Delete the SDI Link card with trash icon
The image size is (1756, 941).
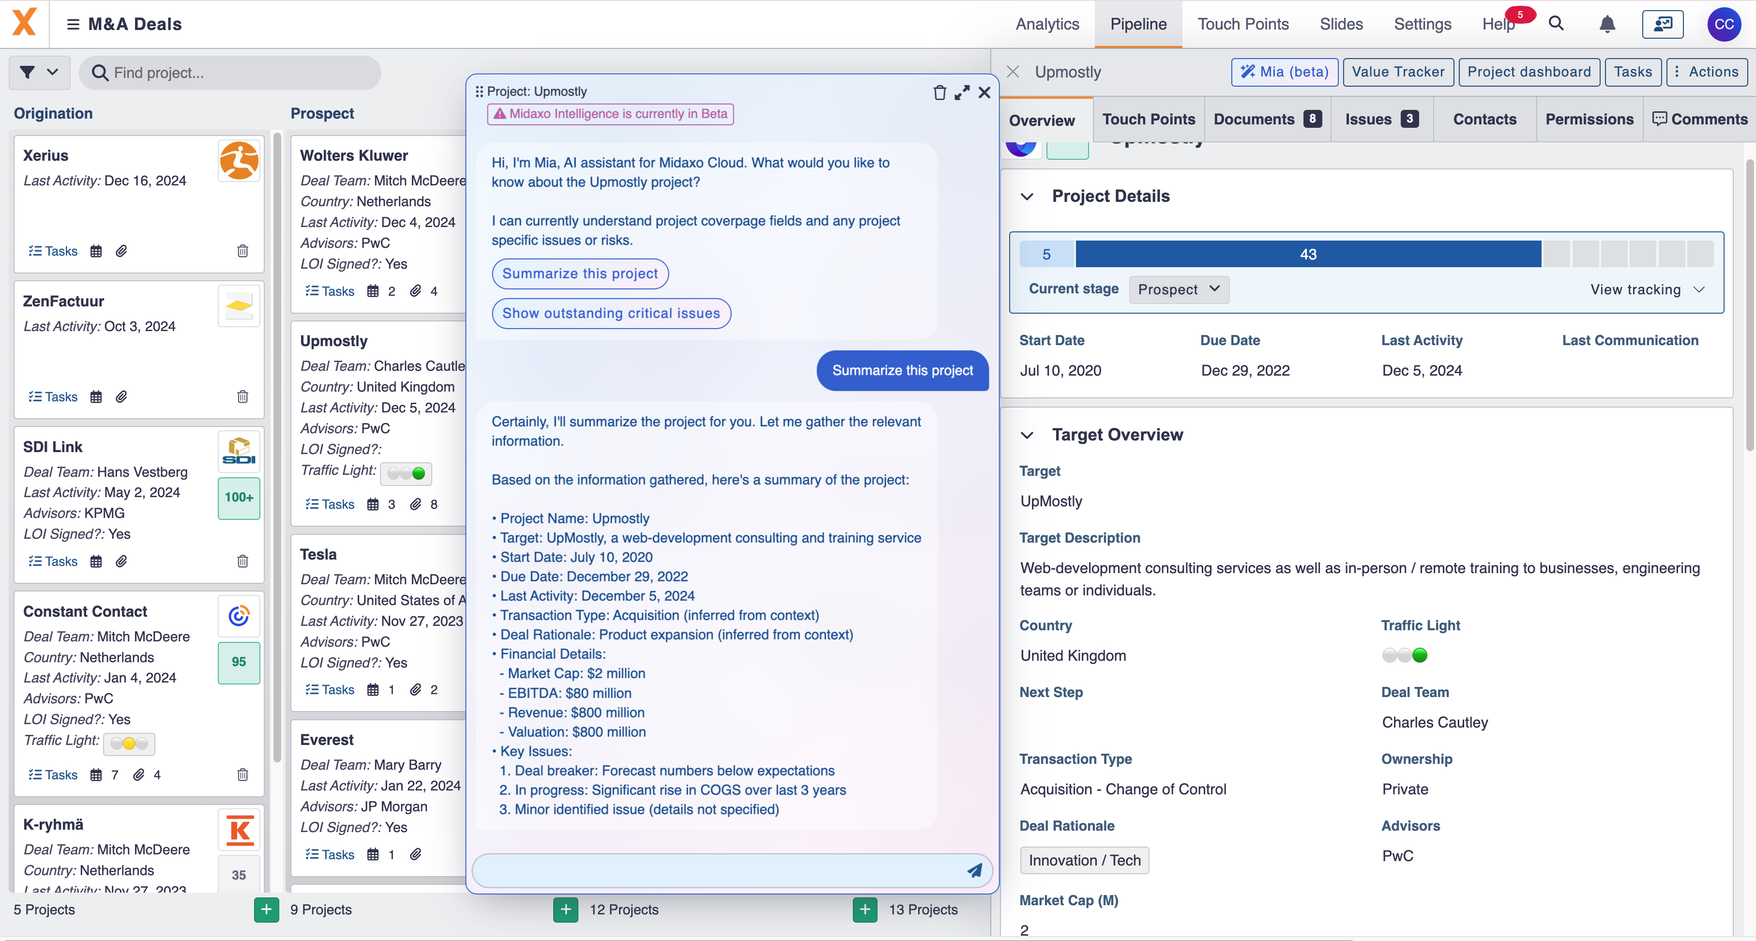coord(242,561)
